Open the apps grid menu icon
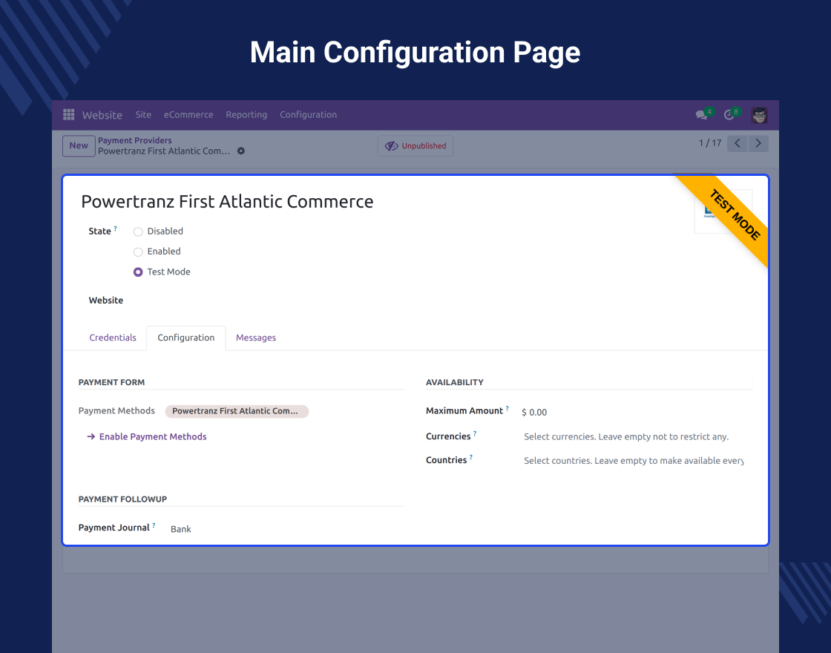The width and height of the screenshot is (831, 653). (69, 114)
